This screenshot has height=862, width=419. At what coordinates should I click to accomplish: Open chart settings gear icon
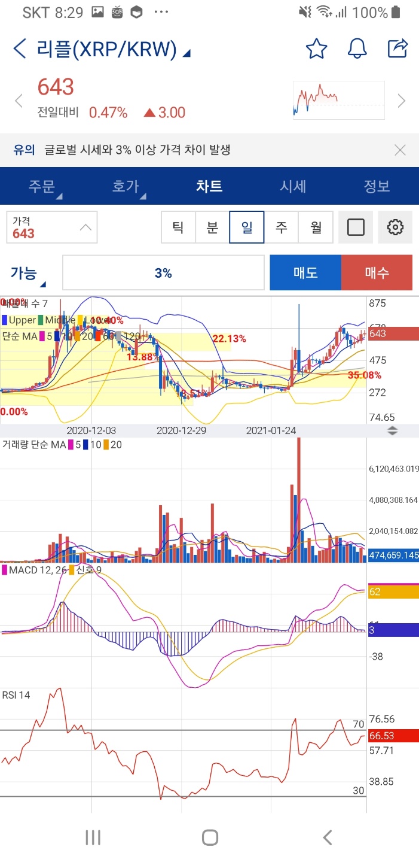pos(395,227)
